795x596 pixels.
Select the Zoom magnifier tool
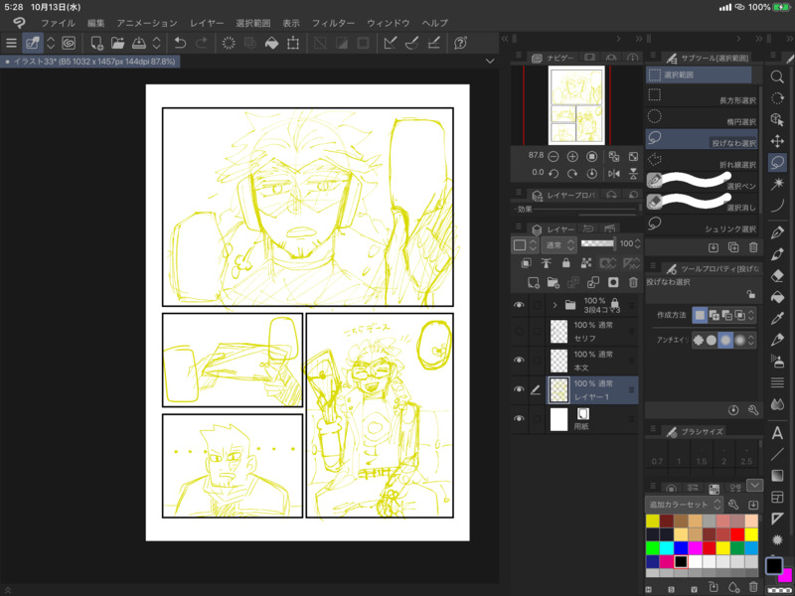click(777, 76)
